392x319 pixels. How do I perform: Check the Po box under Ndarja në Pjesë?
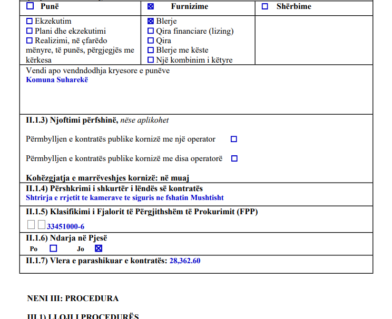click(x=53, y=248)
